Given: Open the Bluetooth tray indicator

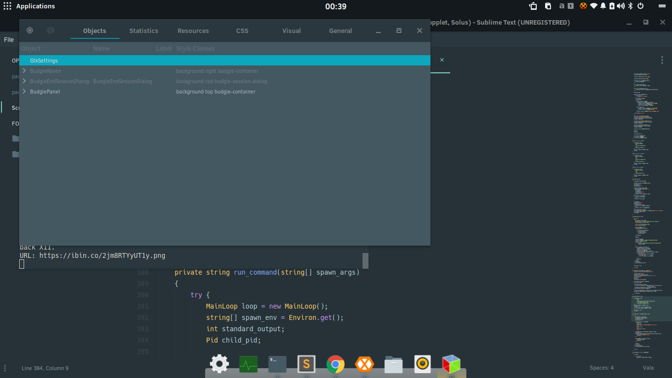Looking at the screenshot, I should click(630, 6).
